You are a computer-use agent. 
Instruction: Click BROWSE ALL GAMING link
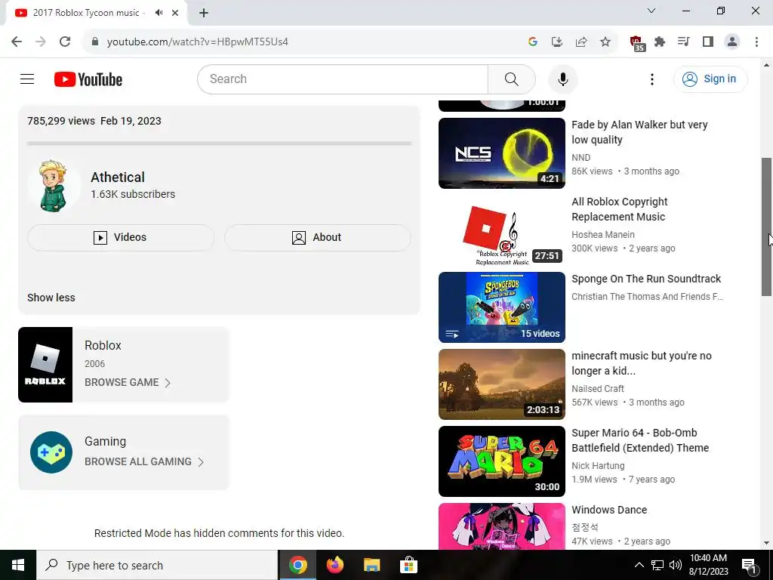(144, 461)
